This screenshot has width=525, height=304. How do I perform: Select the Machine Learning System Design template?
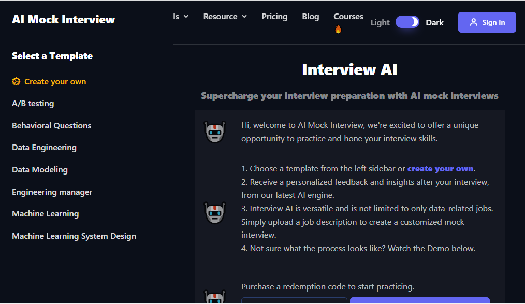click(x=74, y=236)
